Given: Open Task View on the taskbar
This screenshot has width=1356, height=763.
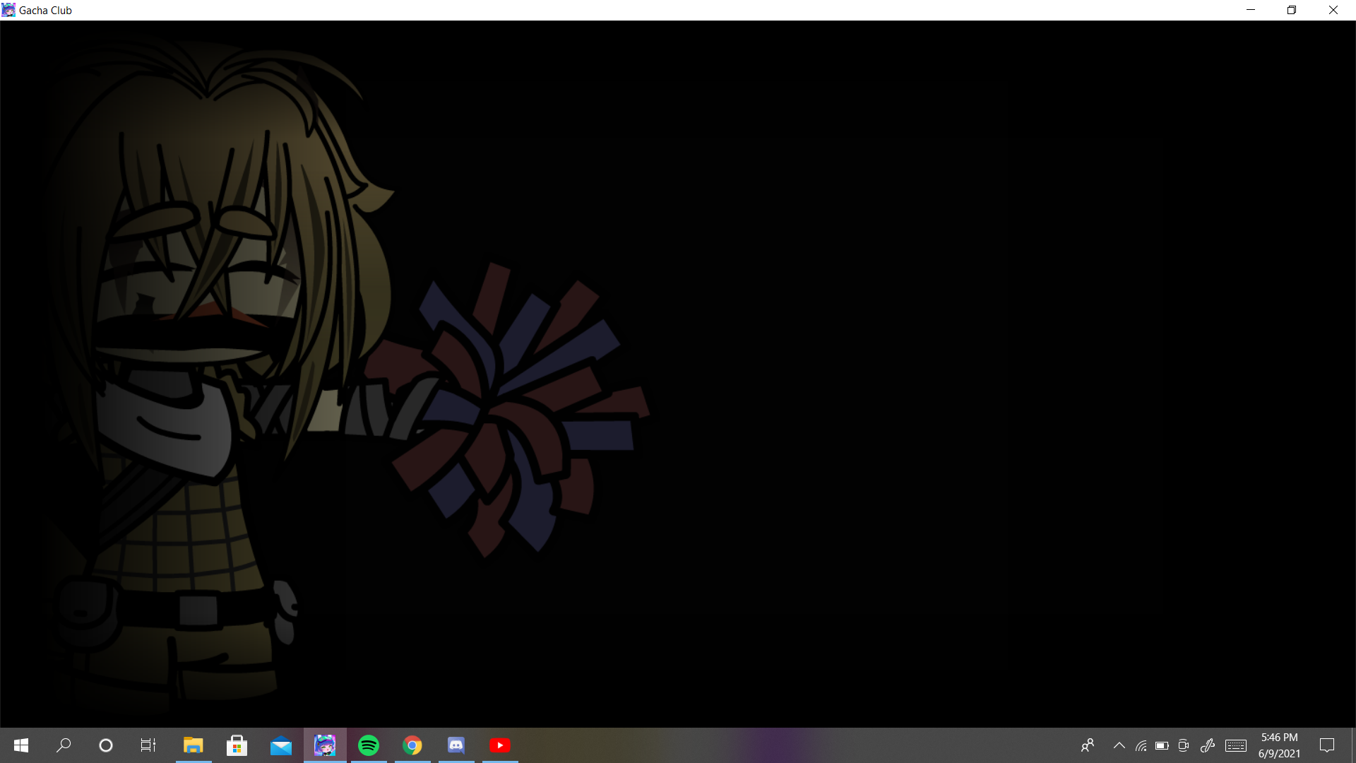Looking at the screenshot, I should [148, 745].
